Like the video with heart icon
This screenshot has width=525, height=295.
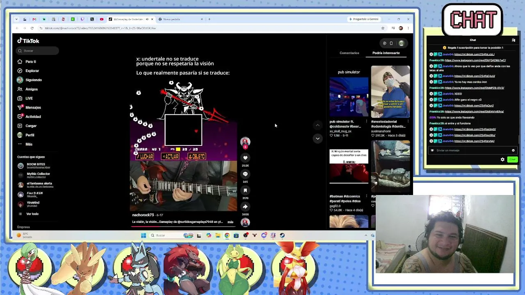(245, 158)
